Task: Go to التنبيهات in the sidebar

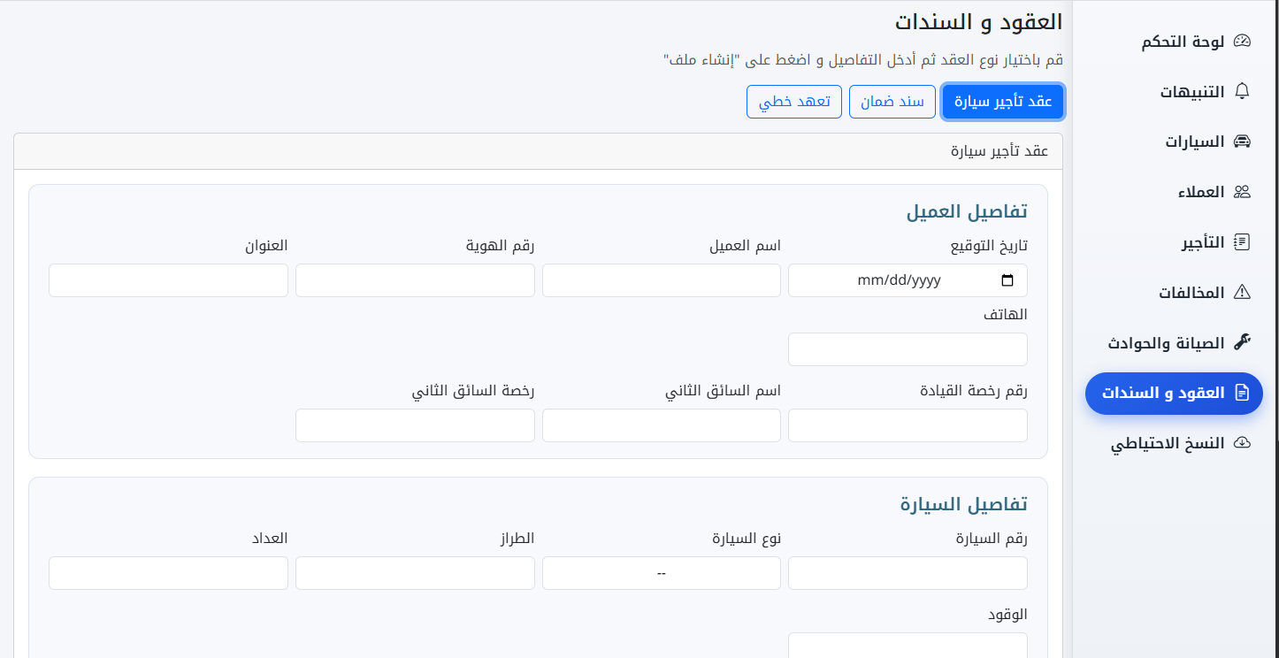Action: click(x=1174, y=91)
